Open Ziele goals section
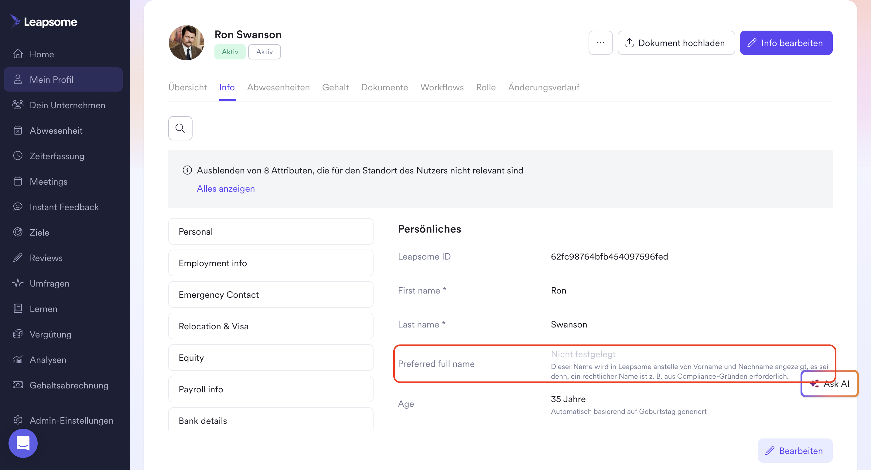871x470 pixels. [x=39, y=232]
